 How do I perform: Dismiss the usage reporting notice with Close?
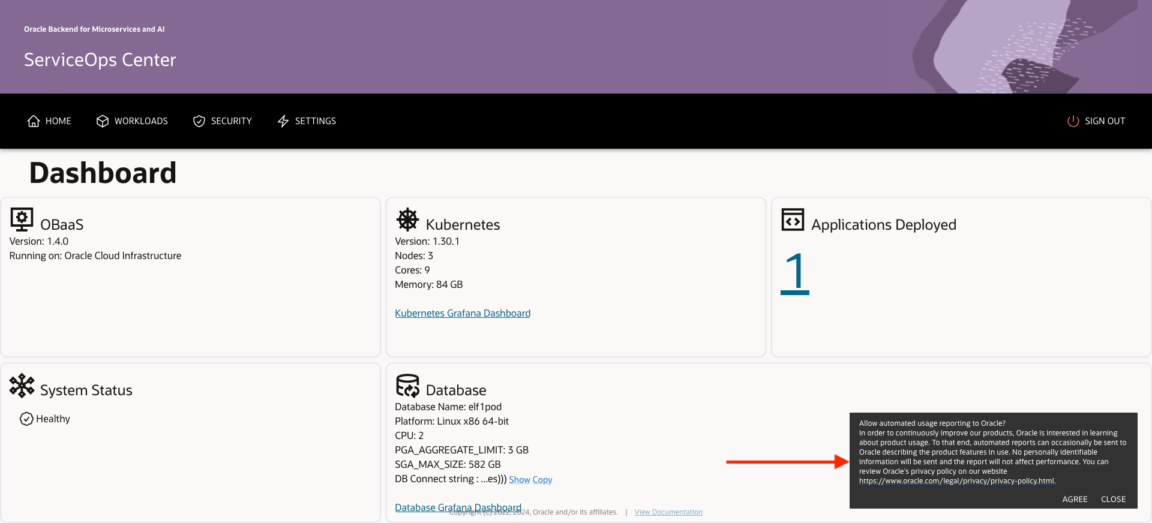1113,499
